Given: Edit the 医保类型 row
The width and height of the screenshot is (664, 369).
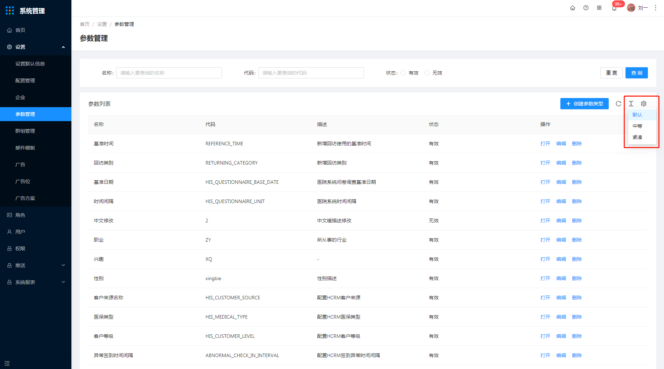Looking at the screenshot, I should [561, 317].
